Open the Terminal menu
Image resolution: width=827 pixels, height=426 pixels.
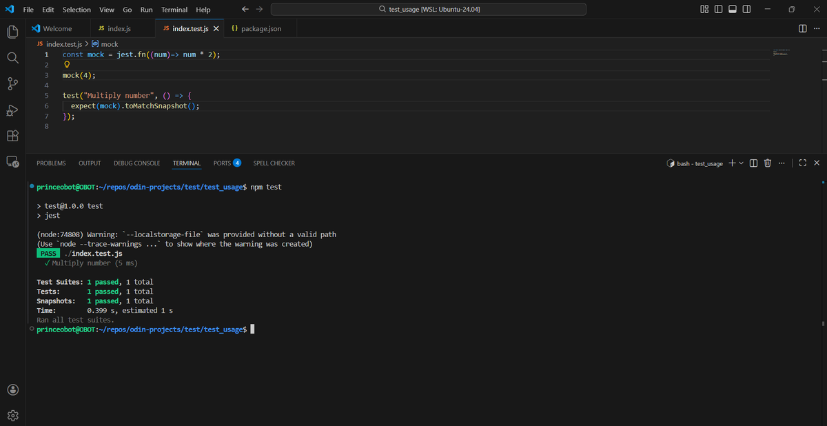coord(174,10)
